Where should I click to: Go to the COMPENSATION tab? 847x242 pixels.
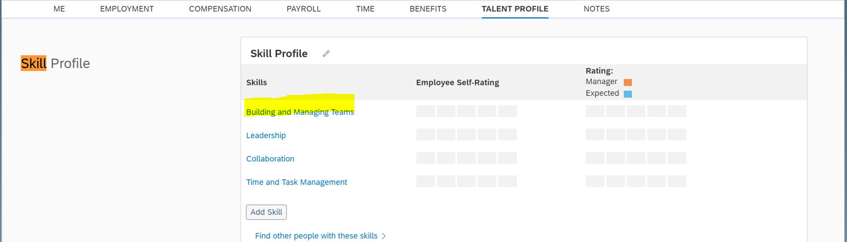[x=220, y=9]
